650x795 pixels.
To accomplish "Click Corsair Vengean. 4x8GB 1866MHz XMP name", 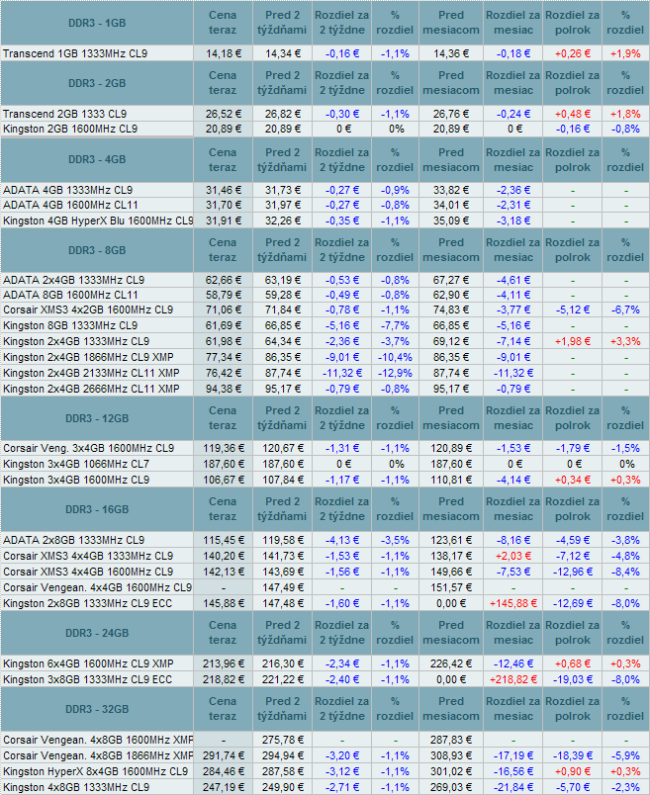I will [x=98, y=755].
